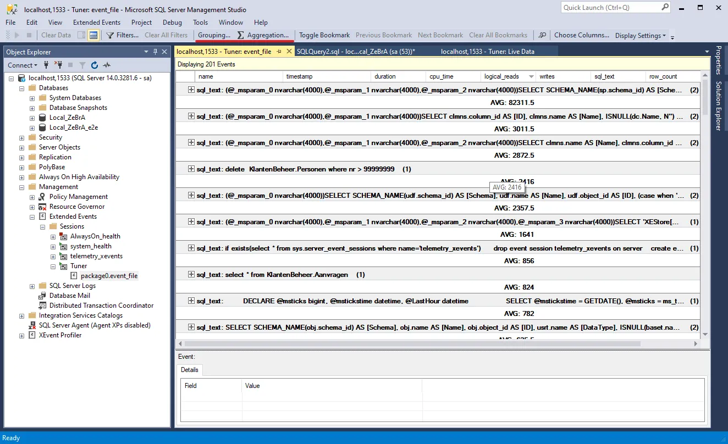Open the Help menu
Image resolution: width=728 pixels, height=444 pixels.
(x=261, y=23)
